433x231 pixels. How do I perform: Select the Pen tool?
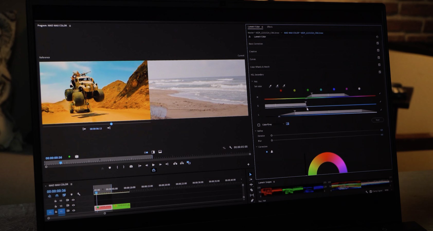click(252, 200)
